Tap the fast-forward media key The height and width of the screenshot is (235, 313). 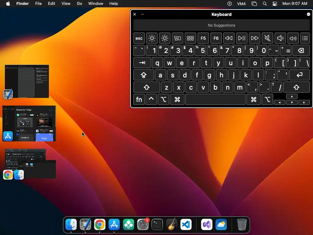click(255, 38)
